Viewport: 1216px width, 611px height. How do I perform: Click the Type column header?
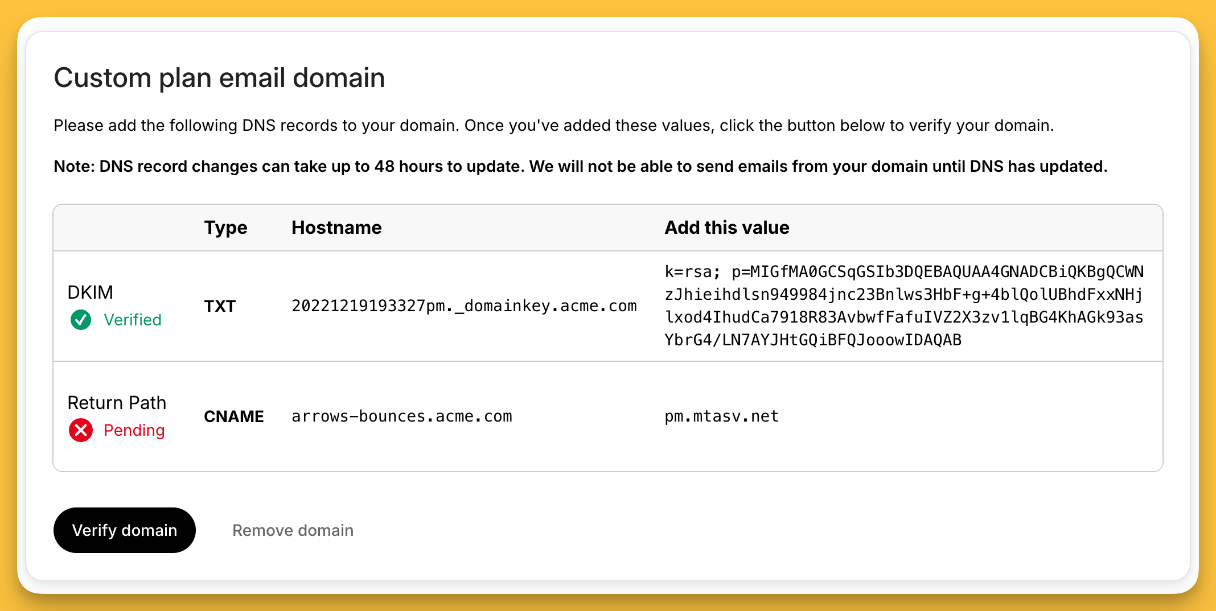(225, 228)
